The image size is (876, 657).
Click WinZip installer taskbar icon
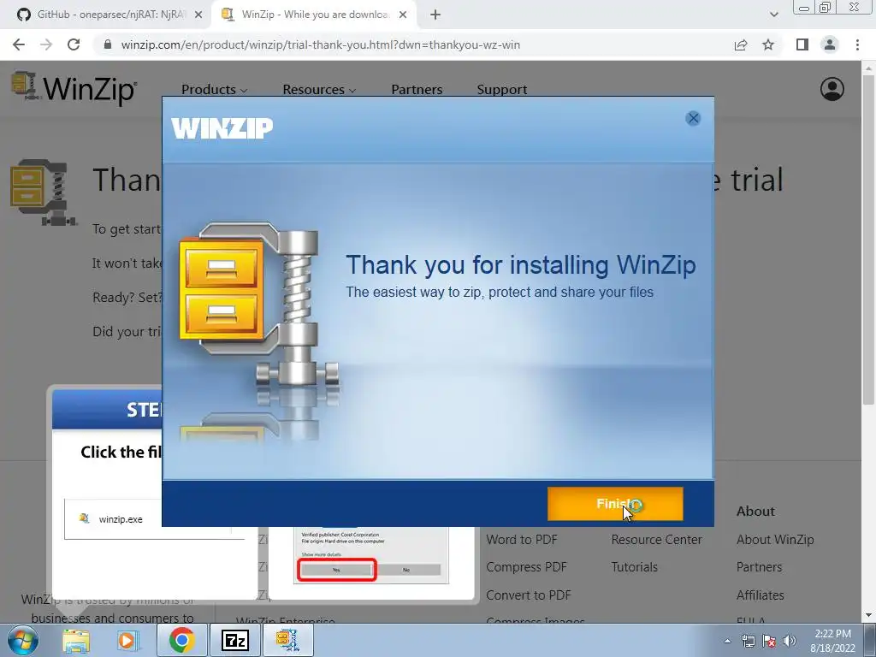coord(287,640)
